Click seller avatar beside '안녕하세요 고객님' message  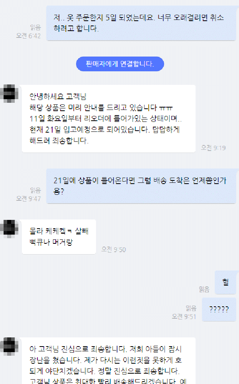pos(9,94)
